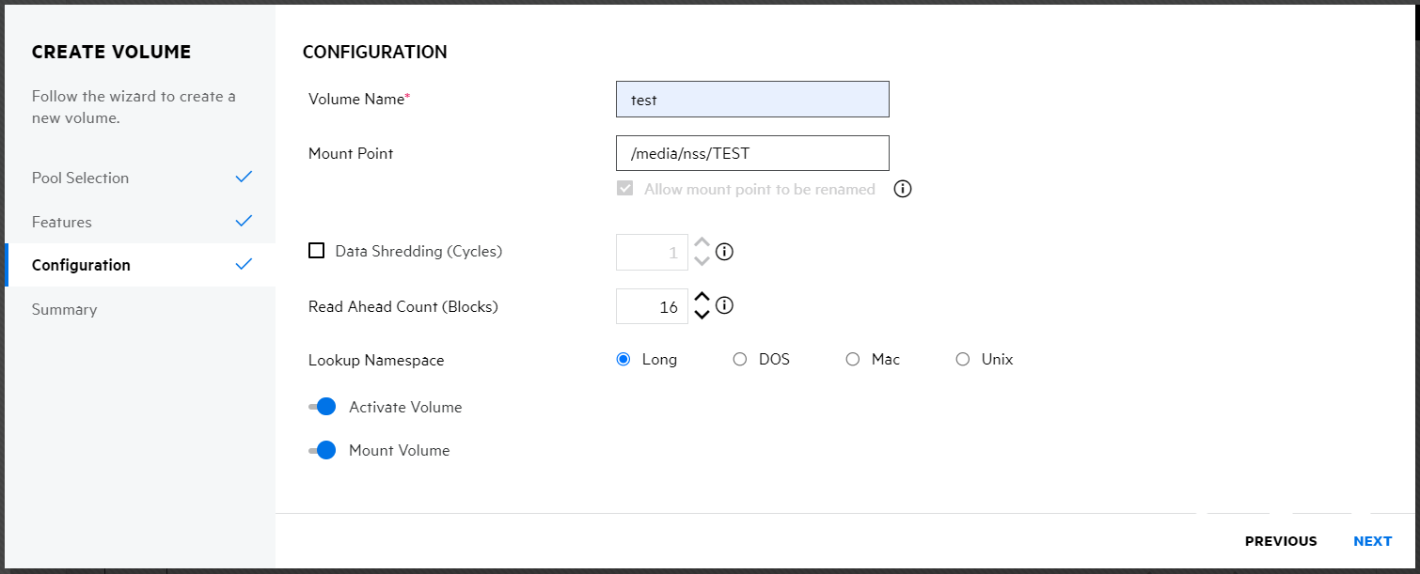Screen dimensions: 1420x574
Task: Open the Pool Selection wizard step
Action: click(80, 178)
